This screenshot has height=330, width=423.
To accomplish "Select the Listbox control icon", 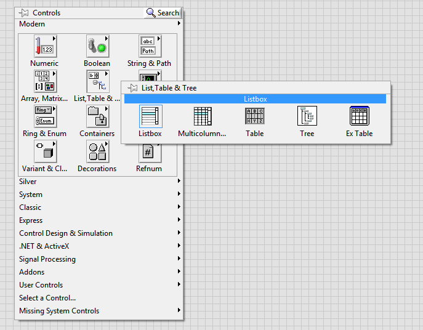I will [x=150, y=116].
